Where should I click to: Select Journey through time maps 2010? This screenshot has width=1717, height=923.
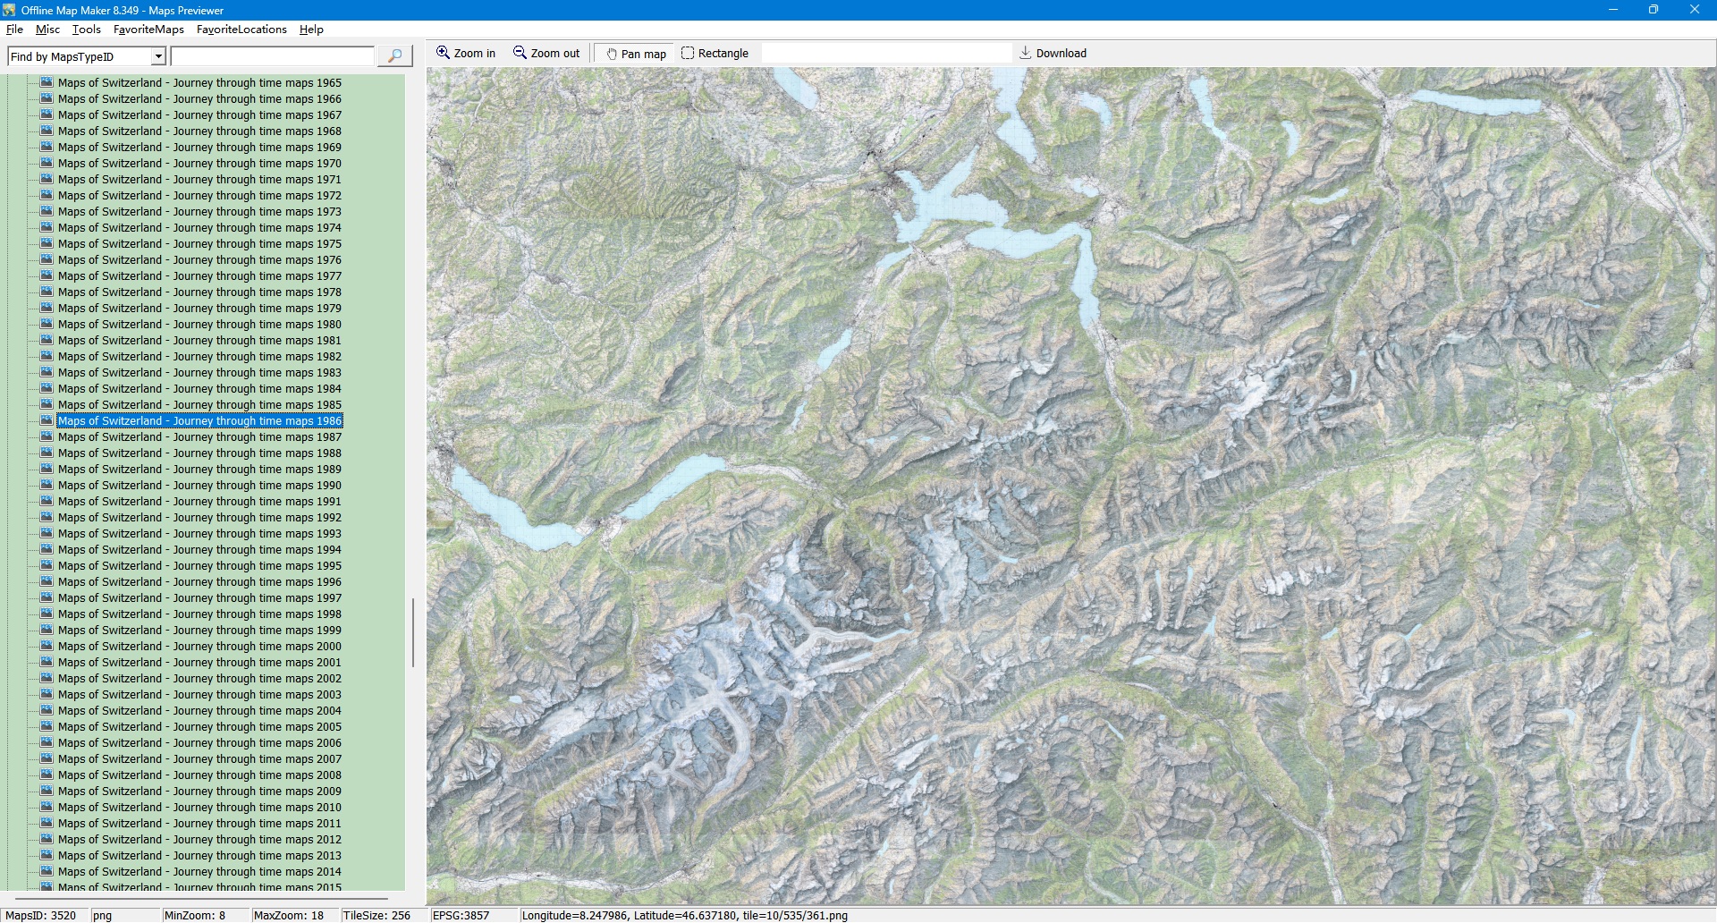(x=199, y=808)
